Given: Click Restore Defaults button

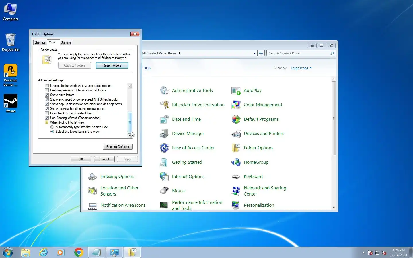Looking at the screenshot, I should (x=118, y=147).
